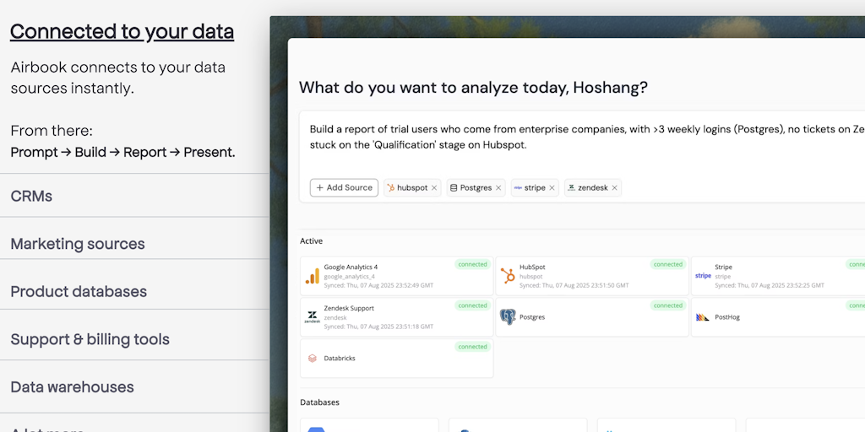Click the PostHog logo icon

click(702, 317)
